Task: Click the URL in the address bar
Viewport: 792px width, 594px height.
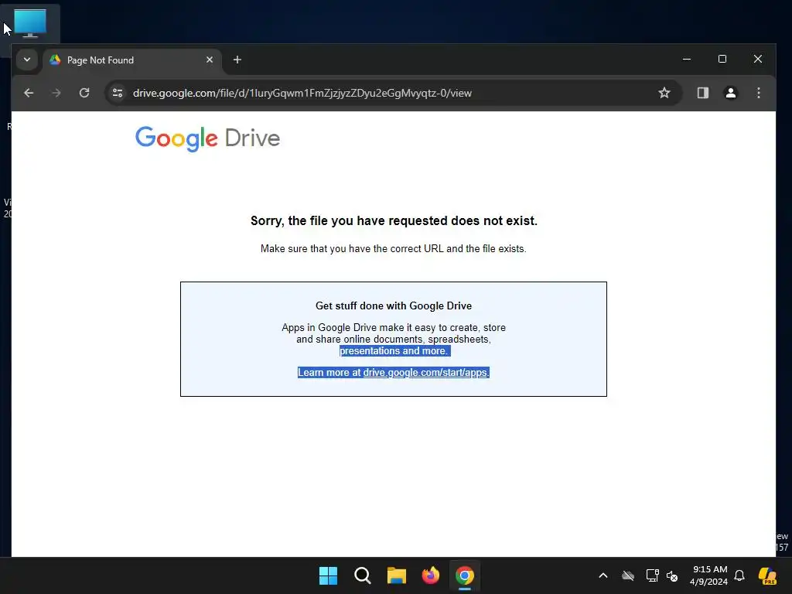Action: (302, 93)
